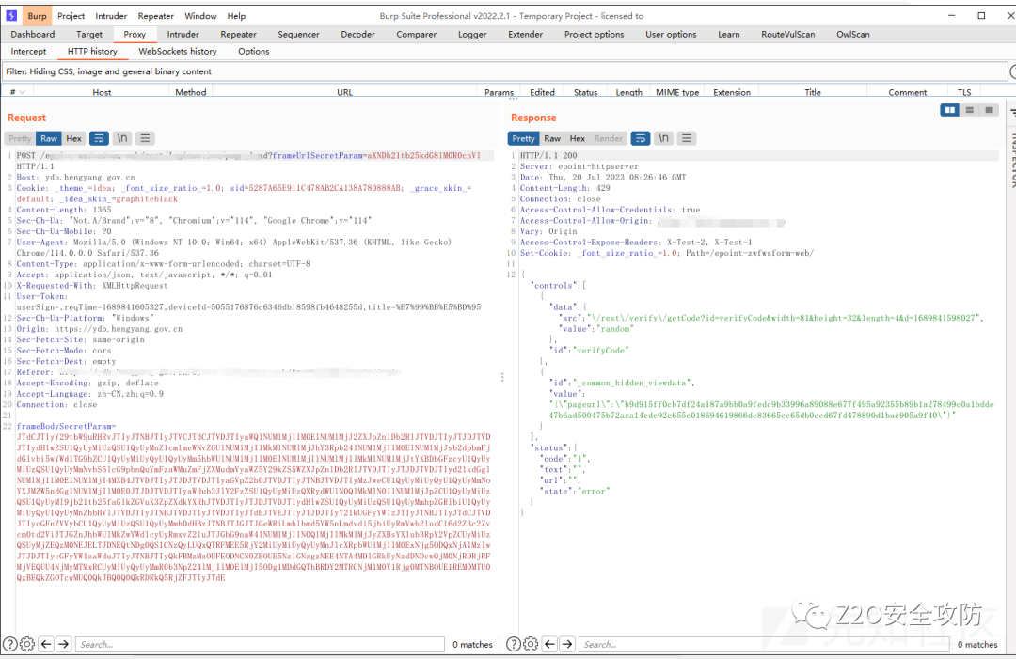Screen dimensions: 1016x659
Task: Open the Learn tab
Action: [729, 34]
